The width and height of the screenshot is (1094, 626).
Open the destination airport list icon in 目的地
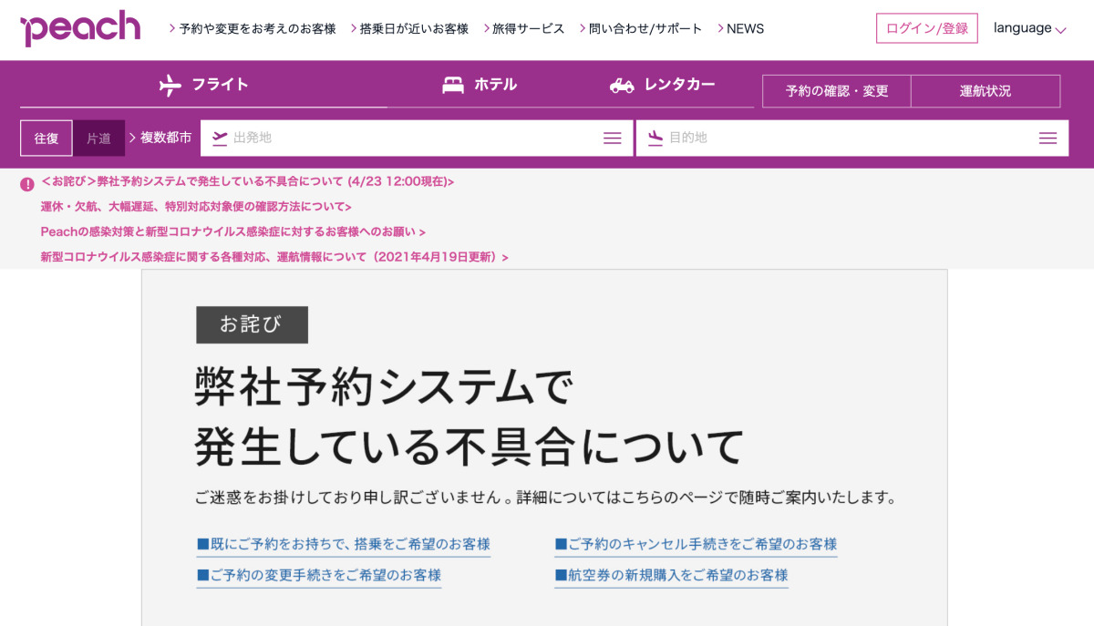1048,138
